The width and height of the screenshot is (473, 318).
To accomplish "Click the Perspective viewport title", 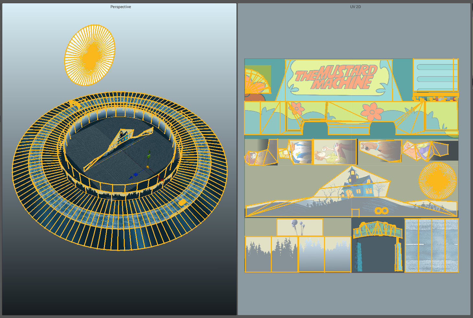I will tap(121, 7).
